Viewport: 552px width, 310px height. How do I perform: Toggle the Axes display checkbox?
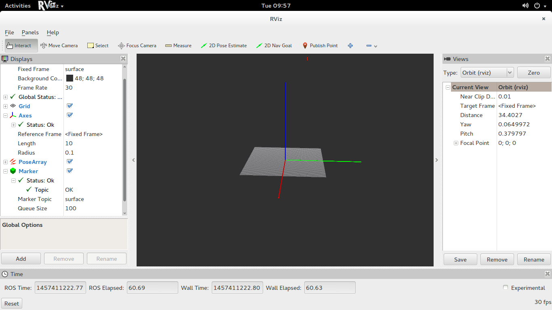70,115
